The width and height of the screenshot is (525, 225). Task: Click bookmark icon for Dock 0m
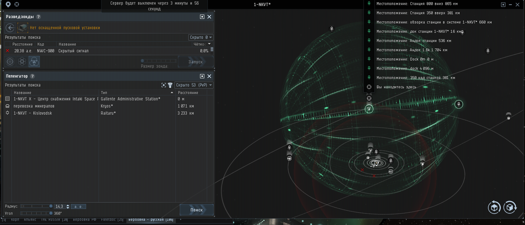pos(369,59)
